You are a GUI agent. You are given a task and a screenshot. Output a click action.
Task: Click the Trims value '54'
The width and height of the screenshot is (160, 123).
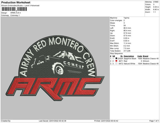point(125,25)
